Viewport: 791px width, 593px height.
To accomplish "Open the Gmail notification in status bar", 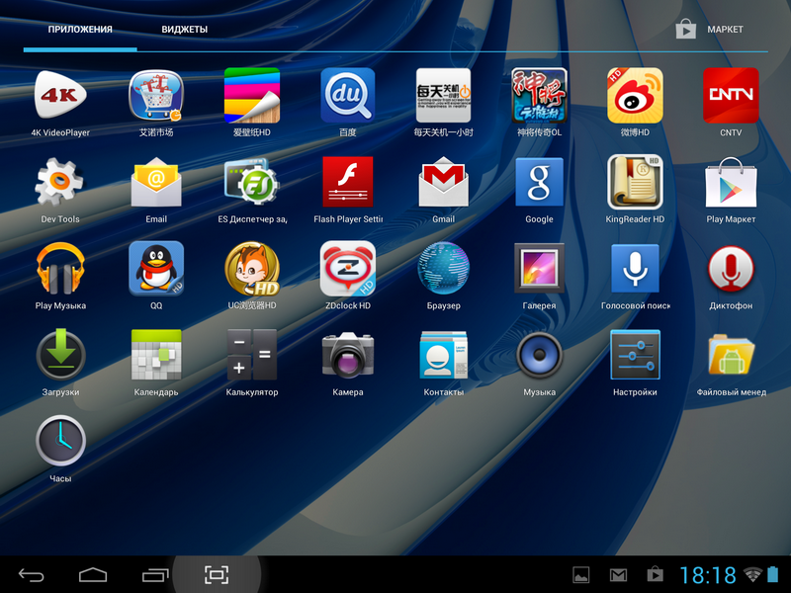I will (x=618, y=575).
